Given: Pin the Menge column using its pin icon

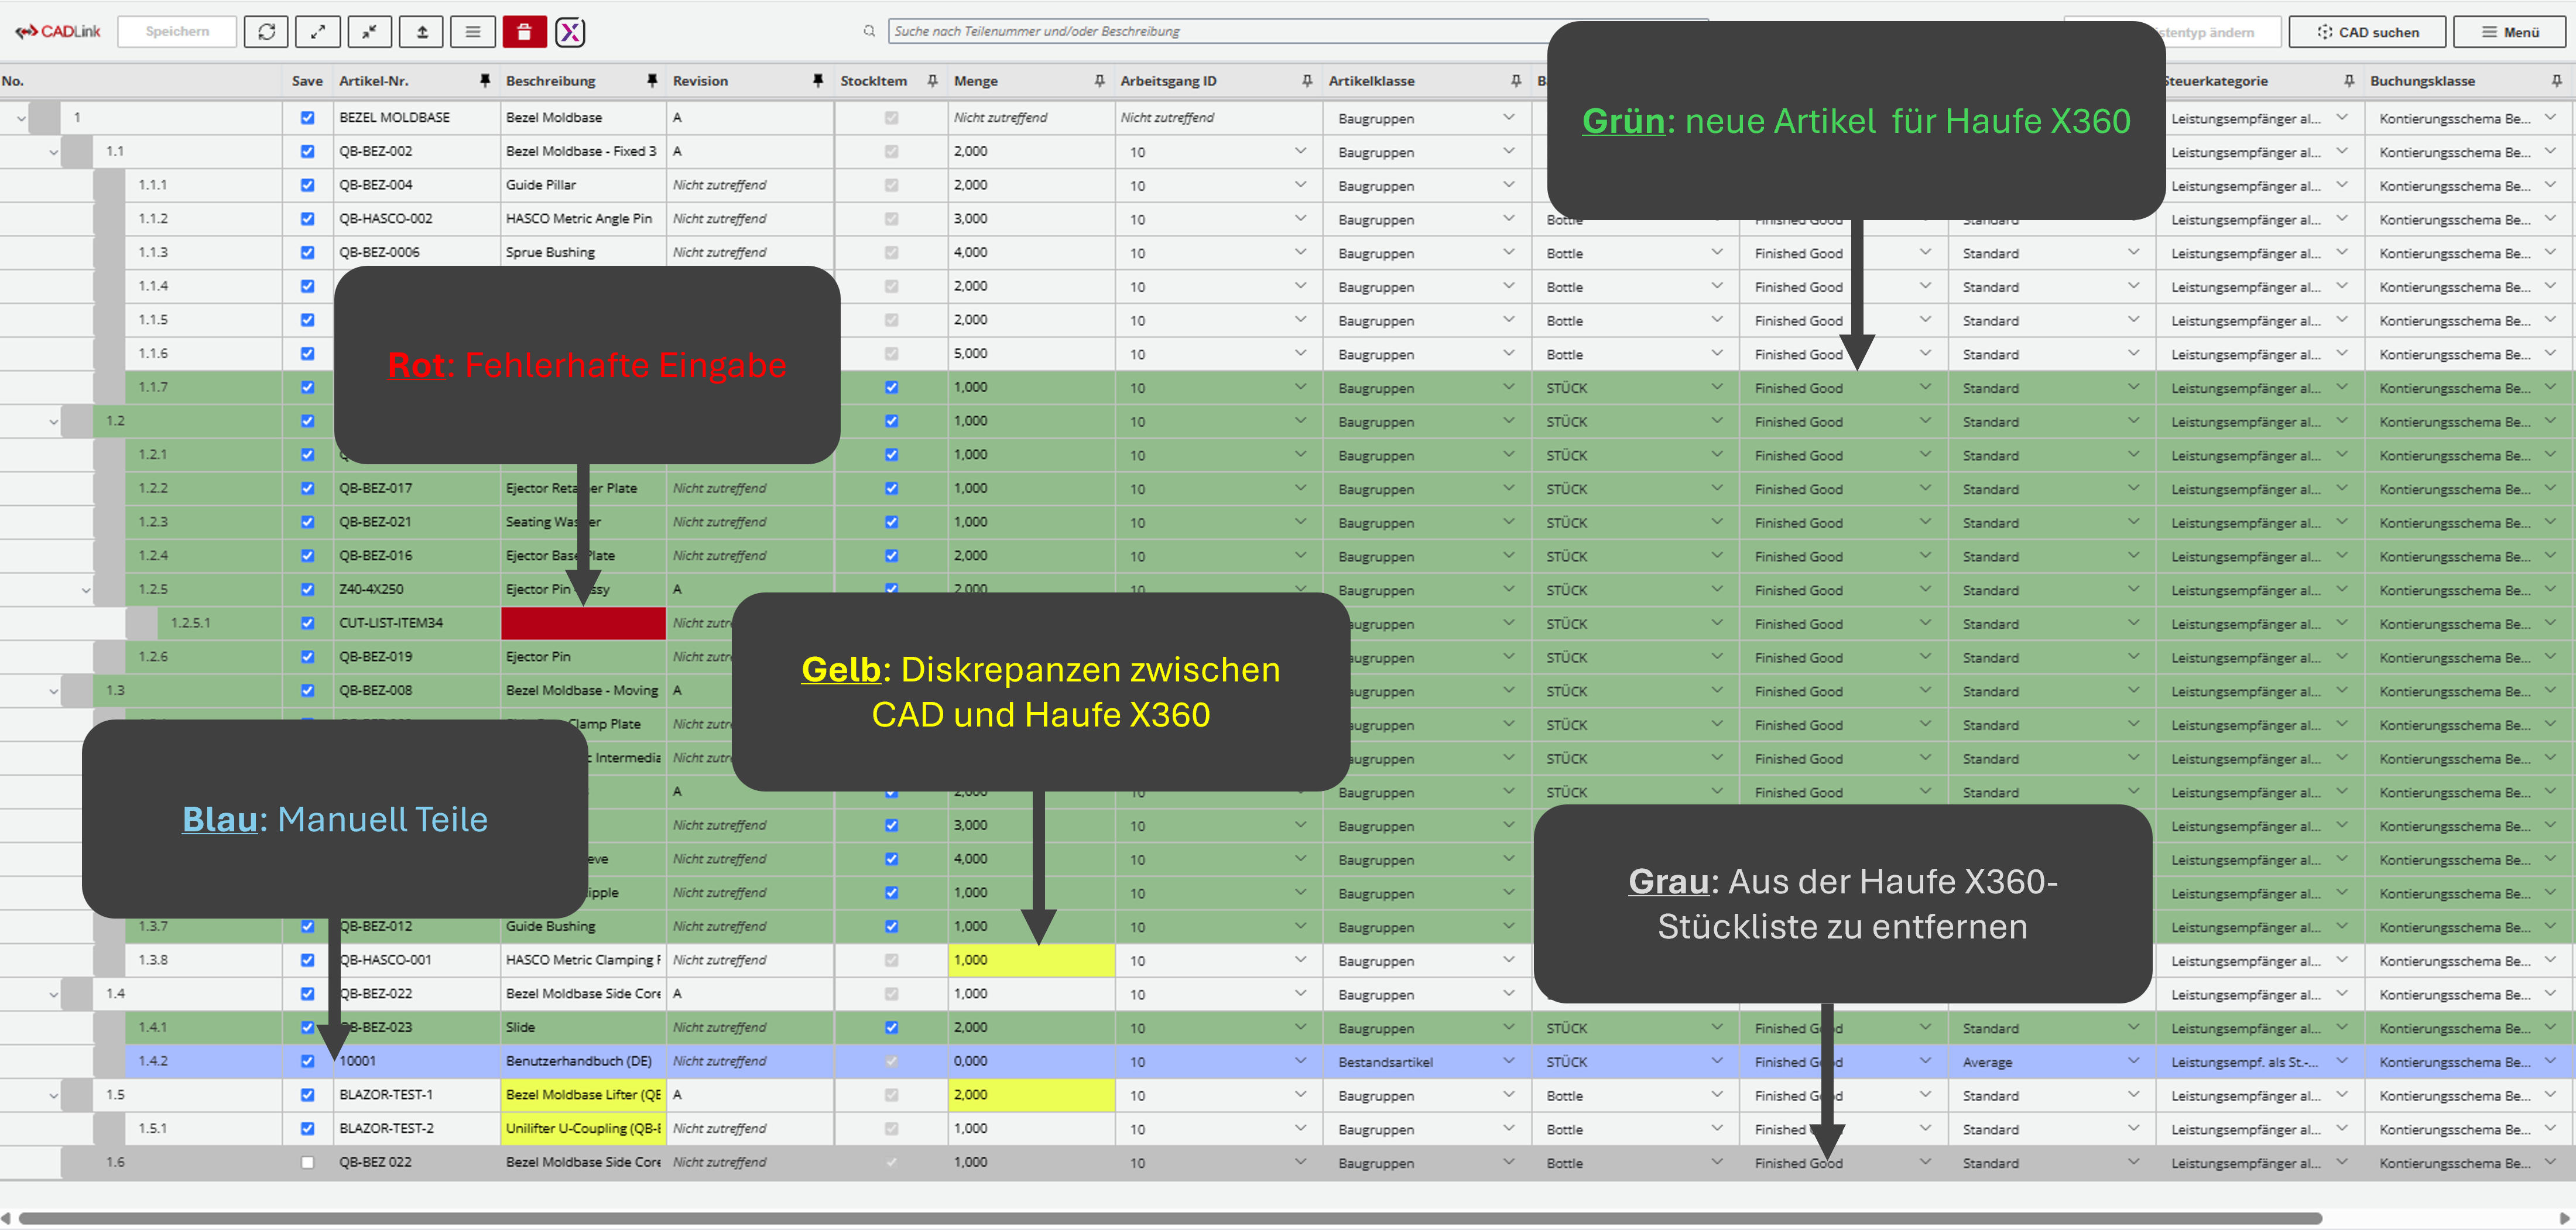Looking at the screenshot, I should pos(1099,80).
